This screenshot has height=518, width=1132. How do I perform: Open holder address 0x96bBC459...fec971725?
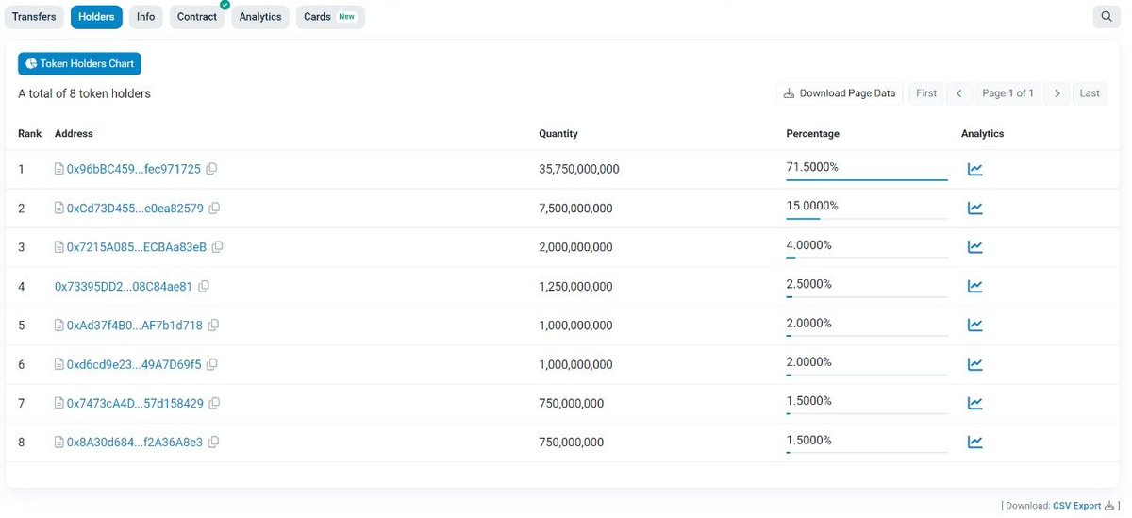[x=134, y=169]
